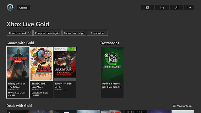The width and height of the screenshot is (201, 113).
Task: Open the shopping cart icon
Action: pyautogui.click(x=147, y=8)
